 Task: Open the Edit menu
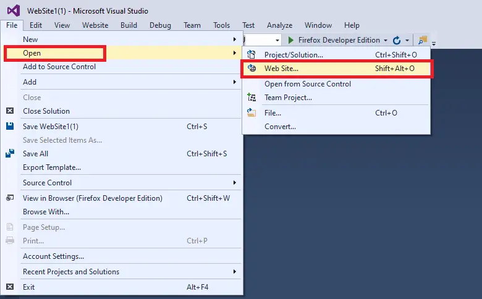coord(36,25)
